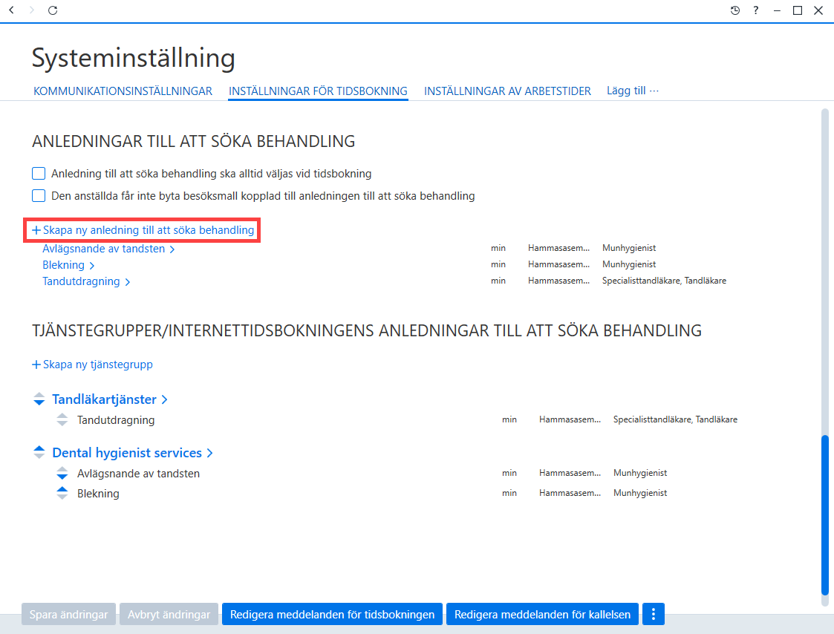Move Blekning service with sort arrows
The width and height of the screenshot is (834, 634).
pyautogui.click(x=62, y=493)
